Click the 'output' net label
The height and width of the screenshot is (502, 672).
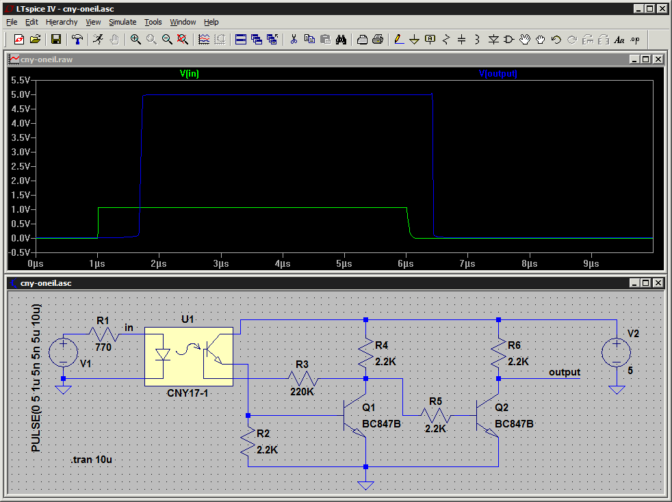point(565,372)
